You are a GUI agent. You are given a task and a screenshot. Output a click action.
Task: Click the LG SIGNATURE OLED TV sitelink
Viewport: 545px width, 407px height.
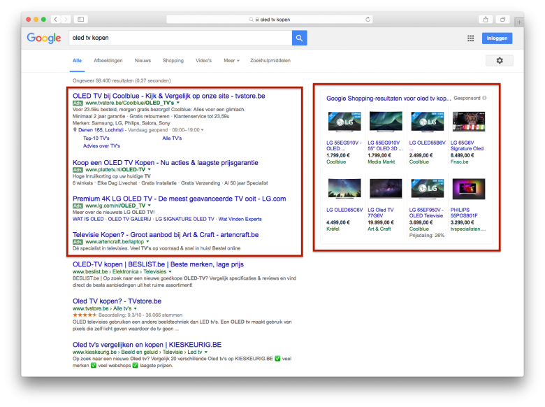(184, 219)
